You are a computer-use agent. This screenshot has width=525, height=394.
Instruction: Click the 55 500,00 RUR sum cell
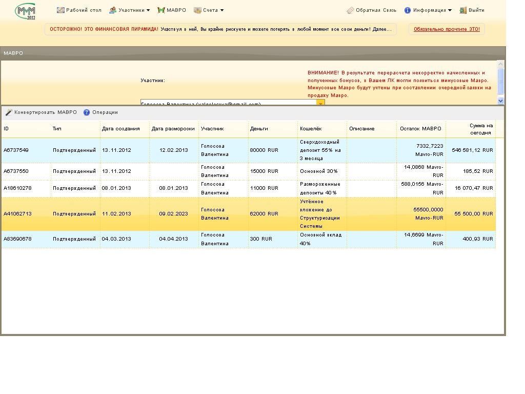click(471, 214)
